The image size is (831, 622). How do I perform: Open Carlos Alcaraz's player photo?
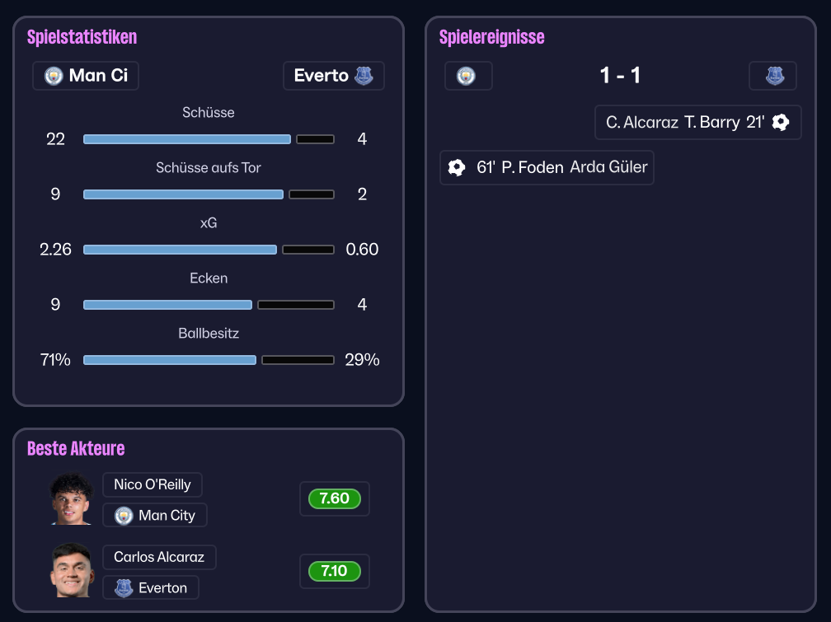pyautogui.click(x=71, y=571)
